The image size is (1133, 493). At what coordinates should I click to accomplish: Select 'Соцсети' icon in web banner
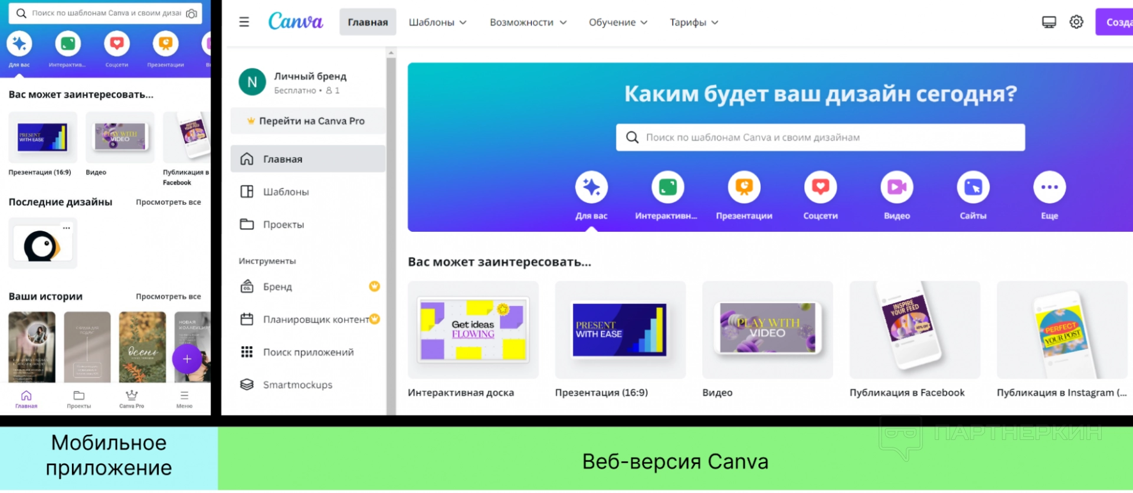[820, 188]
